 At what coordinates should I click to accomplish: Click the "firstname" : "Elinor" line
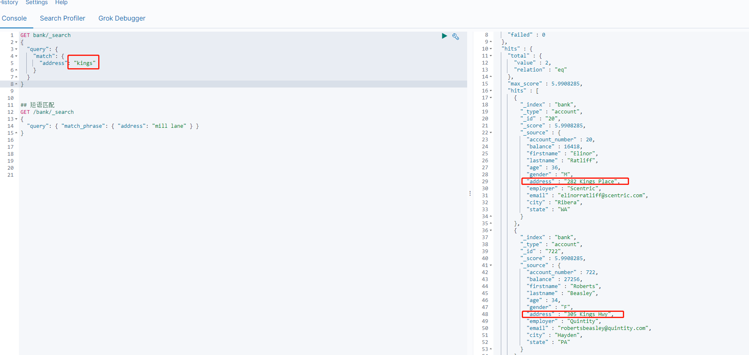coord(562,154)
